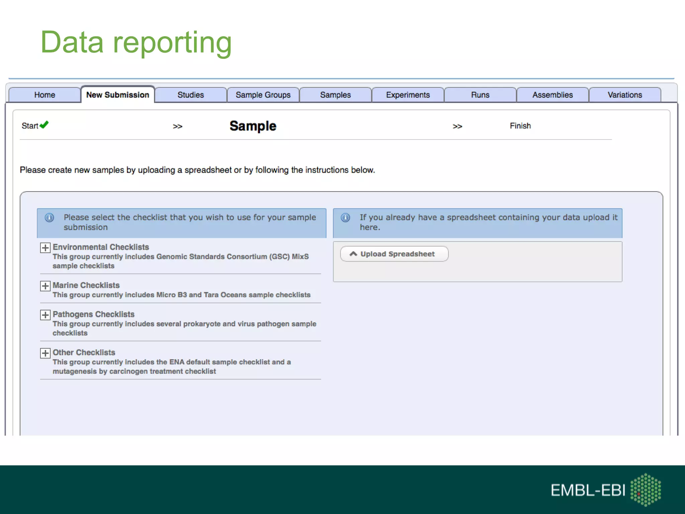Open the Runs tab
Screen dimensions: 685x514
tap(480, 95)
